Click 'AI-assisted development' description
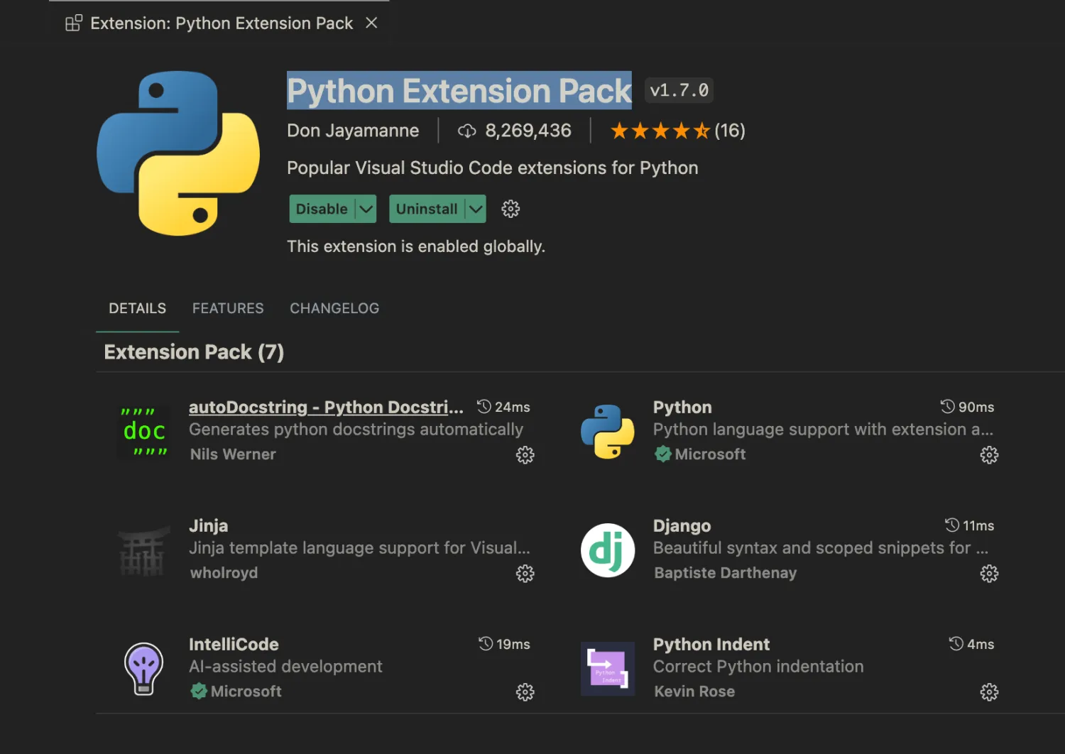This screenshot has width=1065, height=754. [x=285, y=667]
